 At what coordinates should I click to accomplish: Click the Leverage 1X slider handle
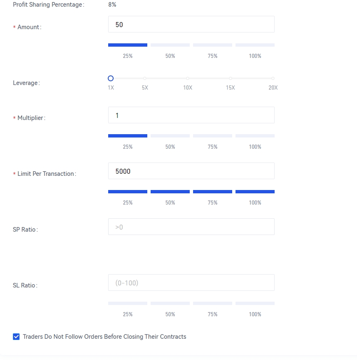tap(111, 78)
